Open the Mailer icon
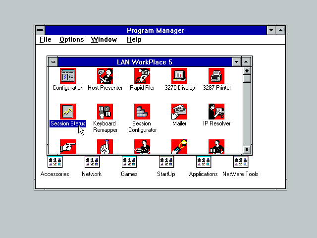The height and width of the screenshot is (238, 317). 179,112
